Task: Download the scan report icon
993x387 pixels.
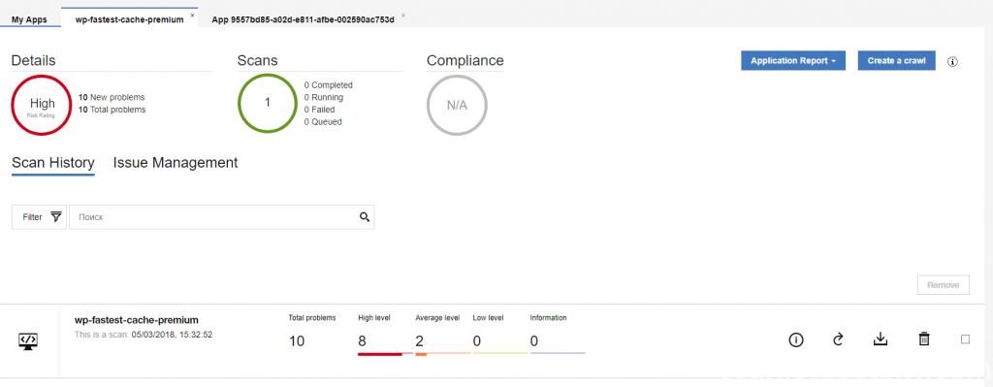Action: click(x=880, y=339)
